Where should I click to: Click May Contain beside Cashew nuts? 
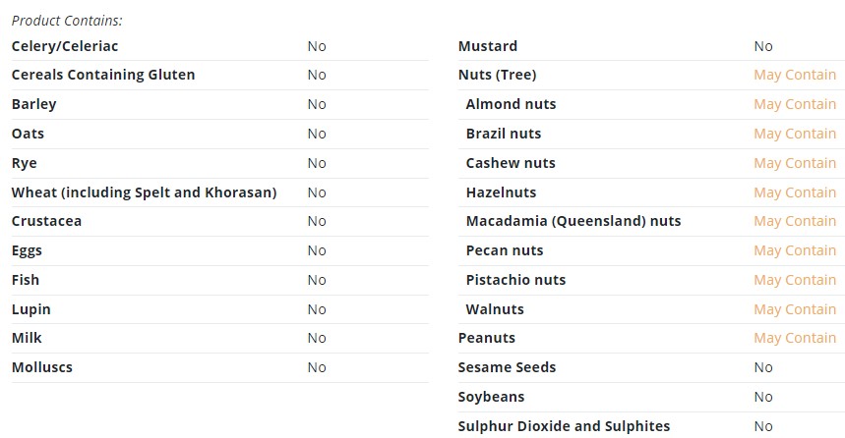[795, 163]
